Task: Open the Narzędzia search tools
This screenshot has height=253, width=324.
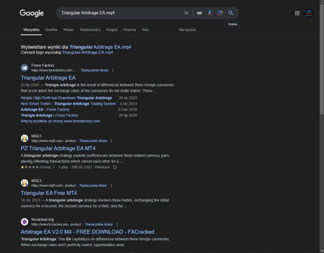Action: coord(187,30)
